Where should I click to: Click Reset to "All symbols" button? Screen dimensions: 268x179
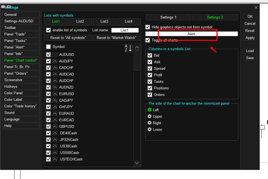point(68,38)
